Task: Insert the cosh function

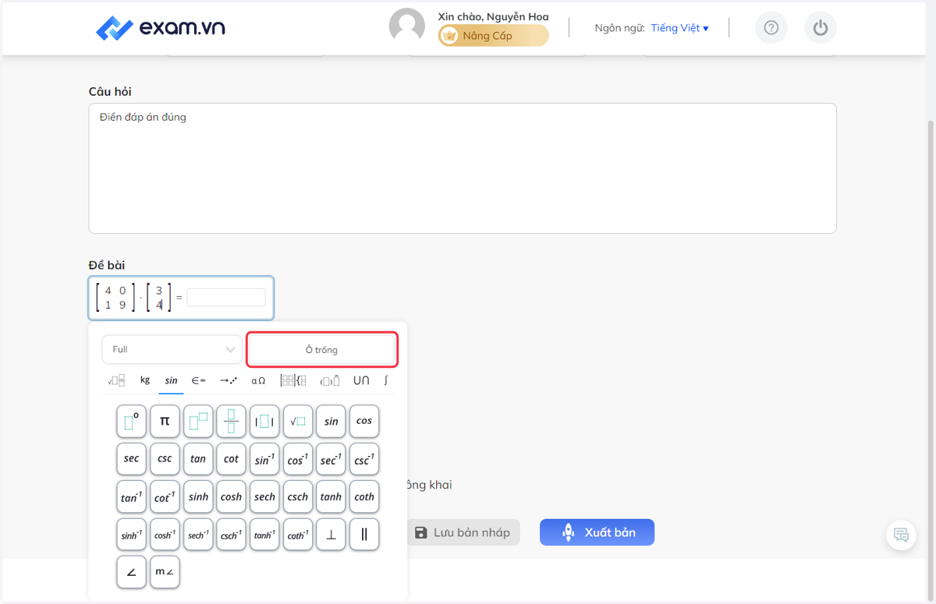Action: click(231, 496)
